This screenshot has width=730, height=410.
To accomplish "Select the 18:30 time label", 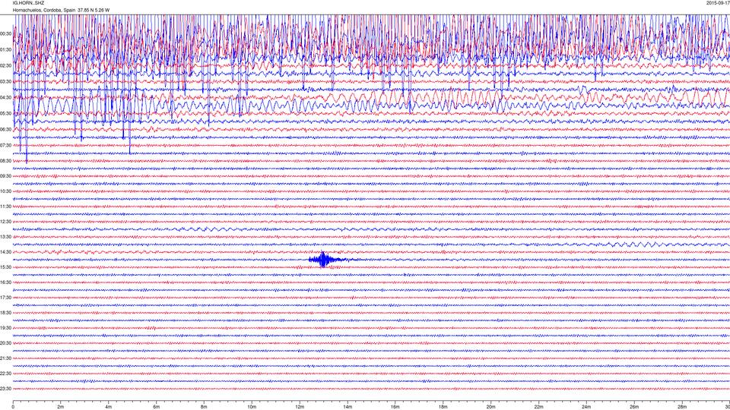I will click(5, 313).
